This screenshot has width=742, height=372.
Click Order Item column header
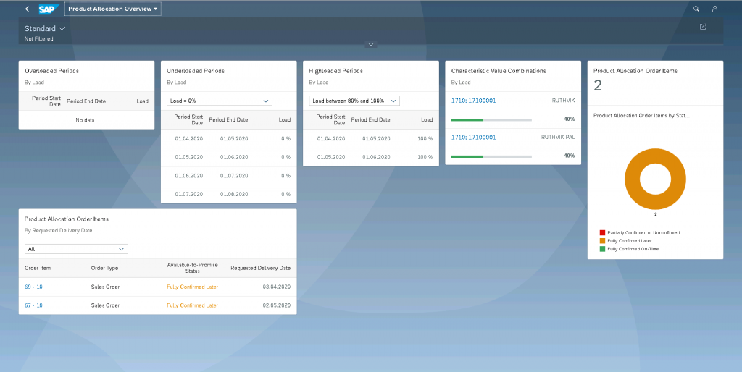click(x=38, y=268)
